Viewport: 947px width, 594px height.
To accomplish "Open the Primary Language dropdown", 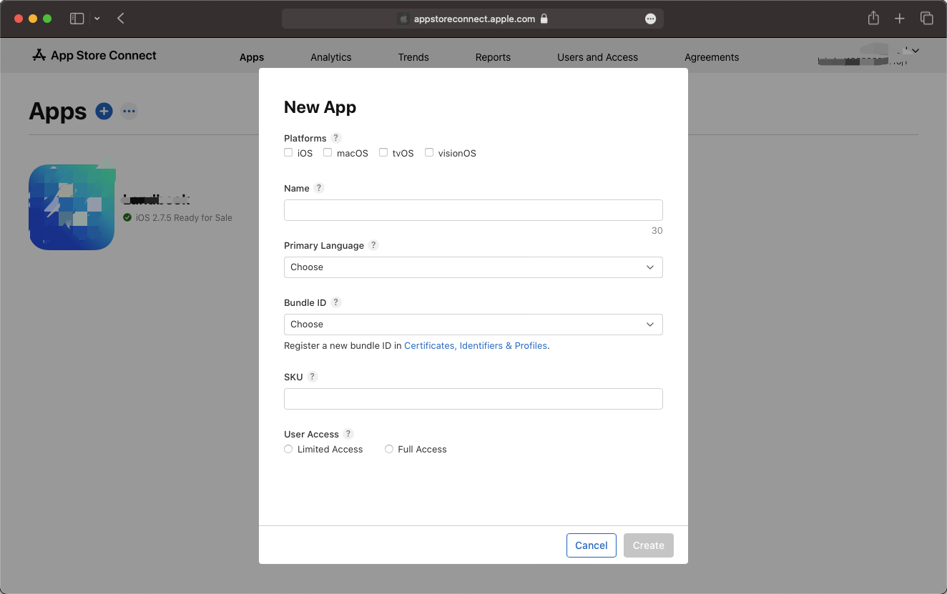I will [x=473, y=267].
